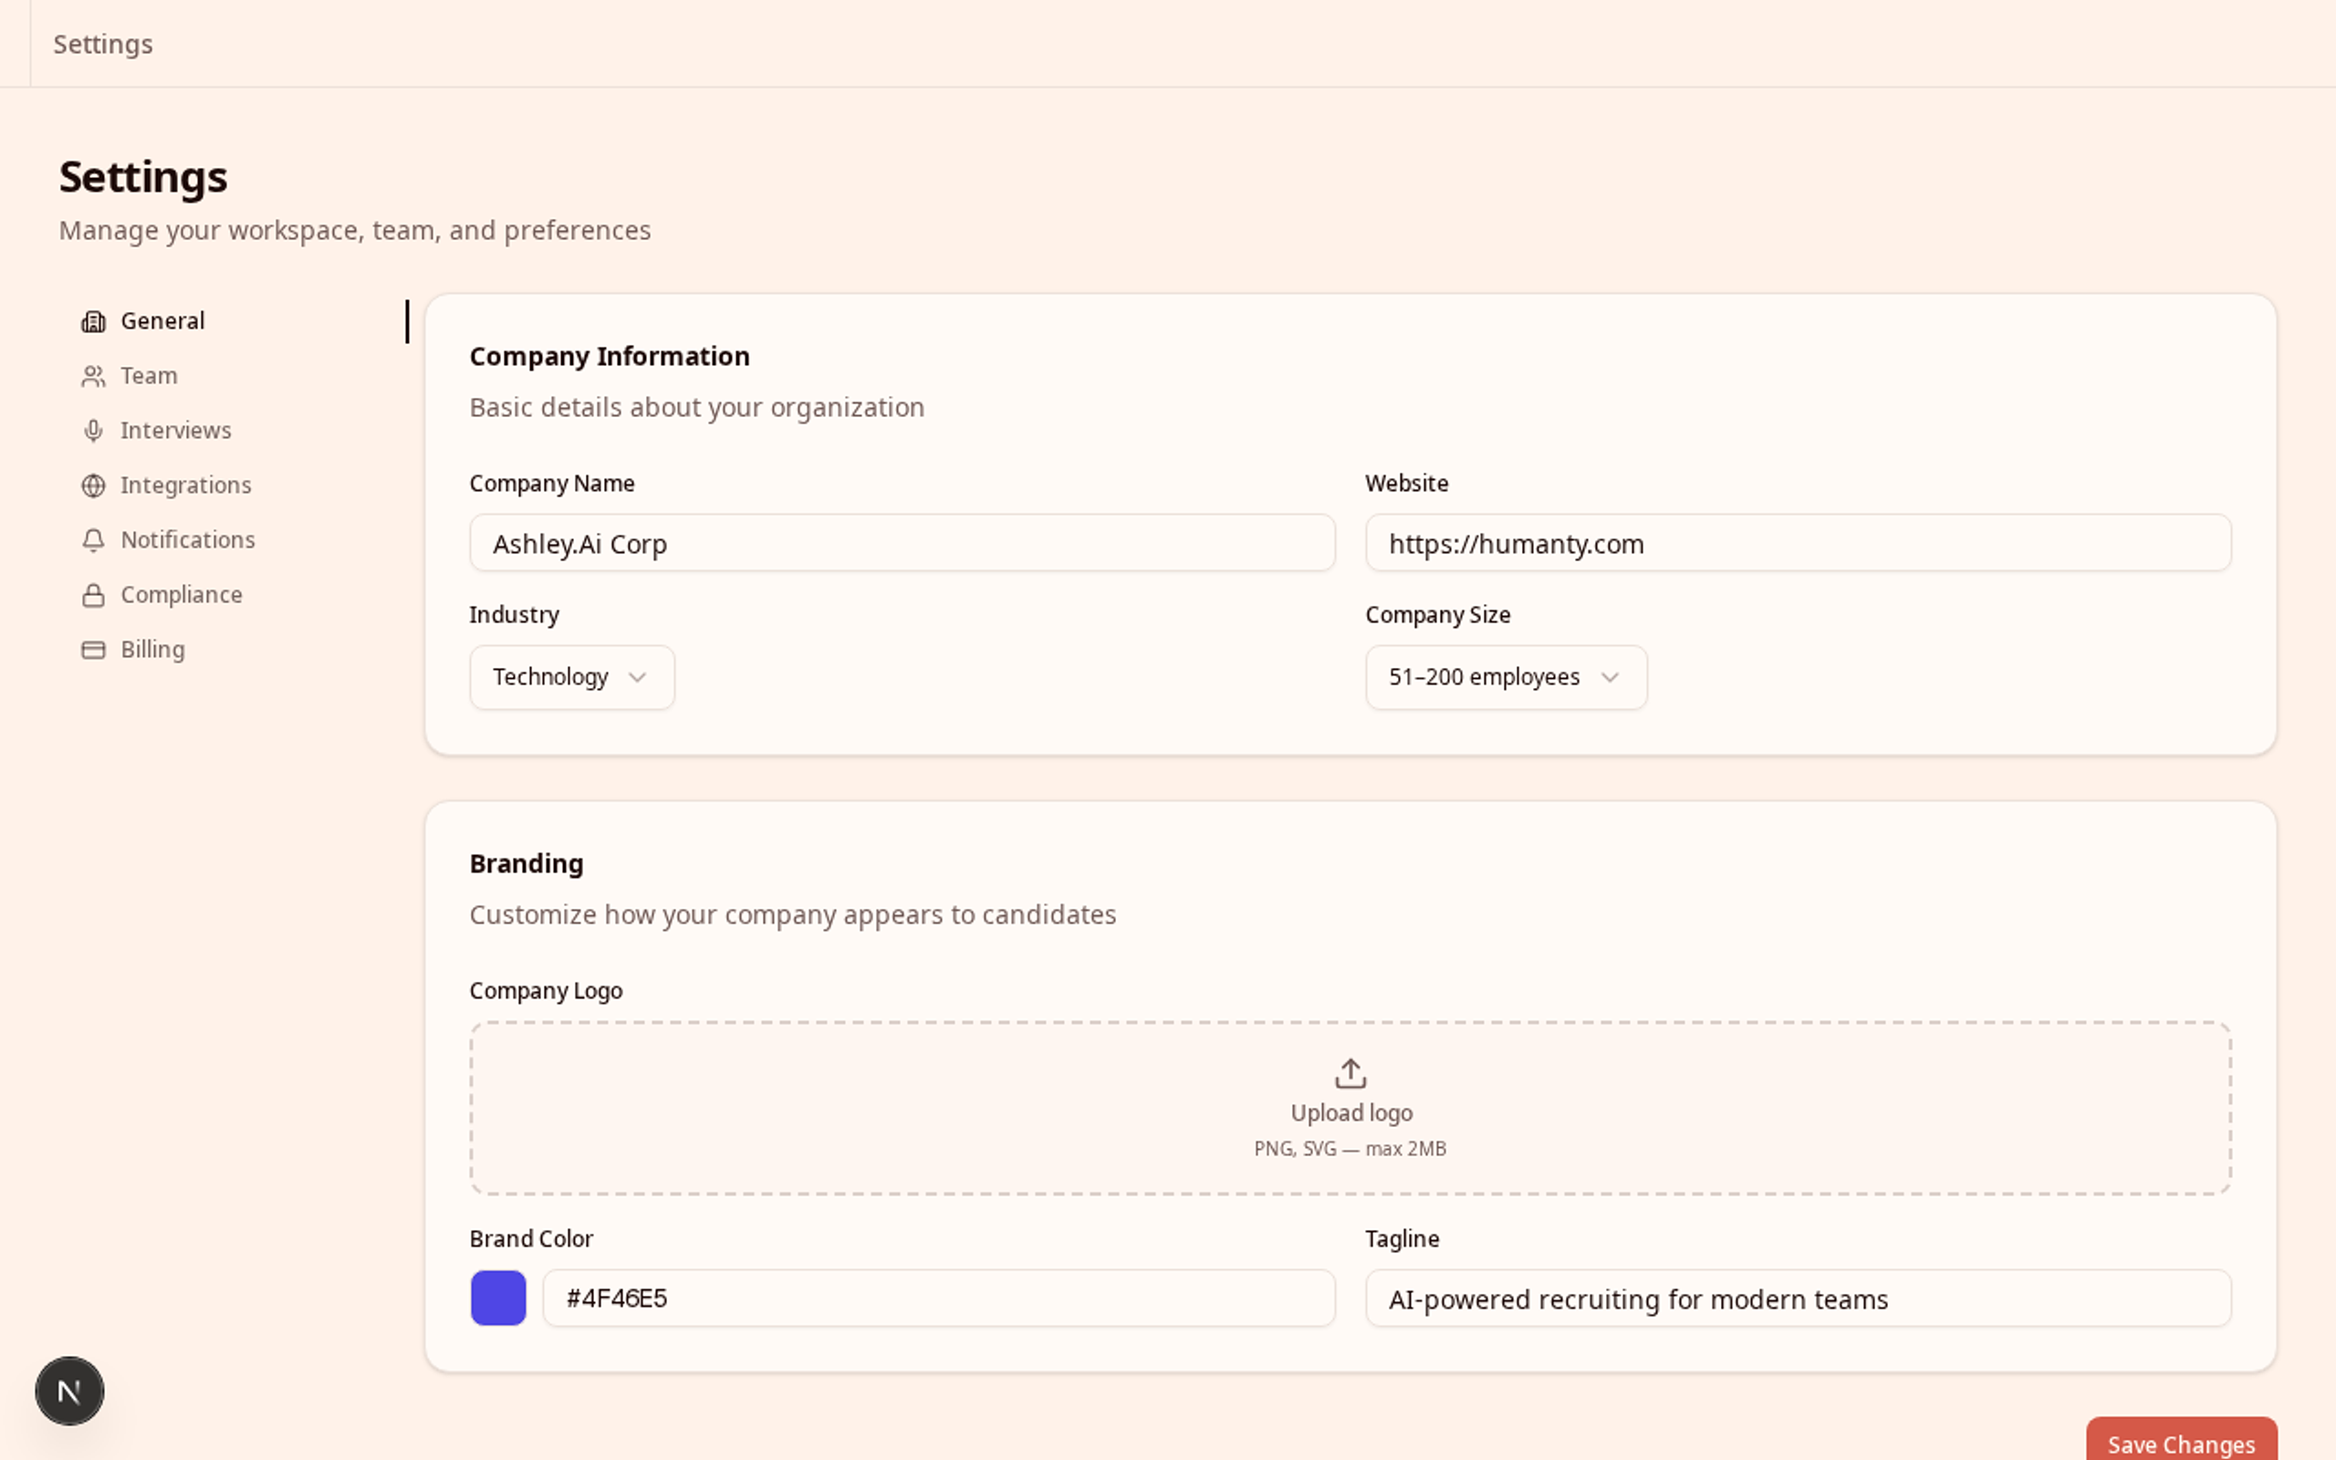The height and width of the screenshot is (1460, 2336).
Task: Click the 'Company Name' field label
Action: tap(551, 483)
